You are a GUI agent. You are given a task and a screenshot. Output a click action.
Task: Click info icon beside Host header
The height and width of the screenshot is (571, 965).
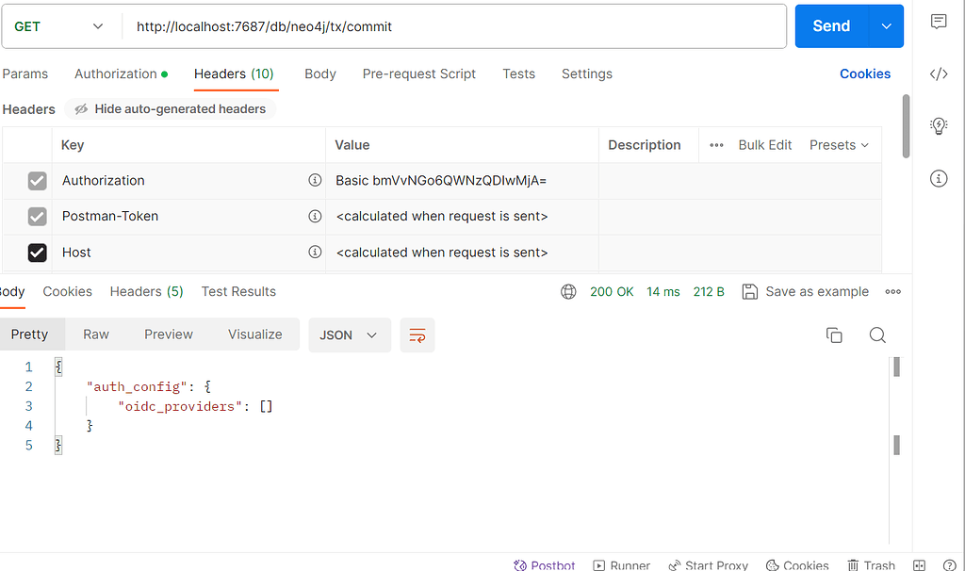click(x=315, y=252)
